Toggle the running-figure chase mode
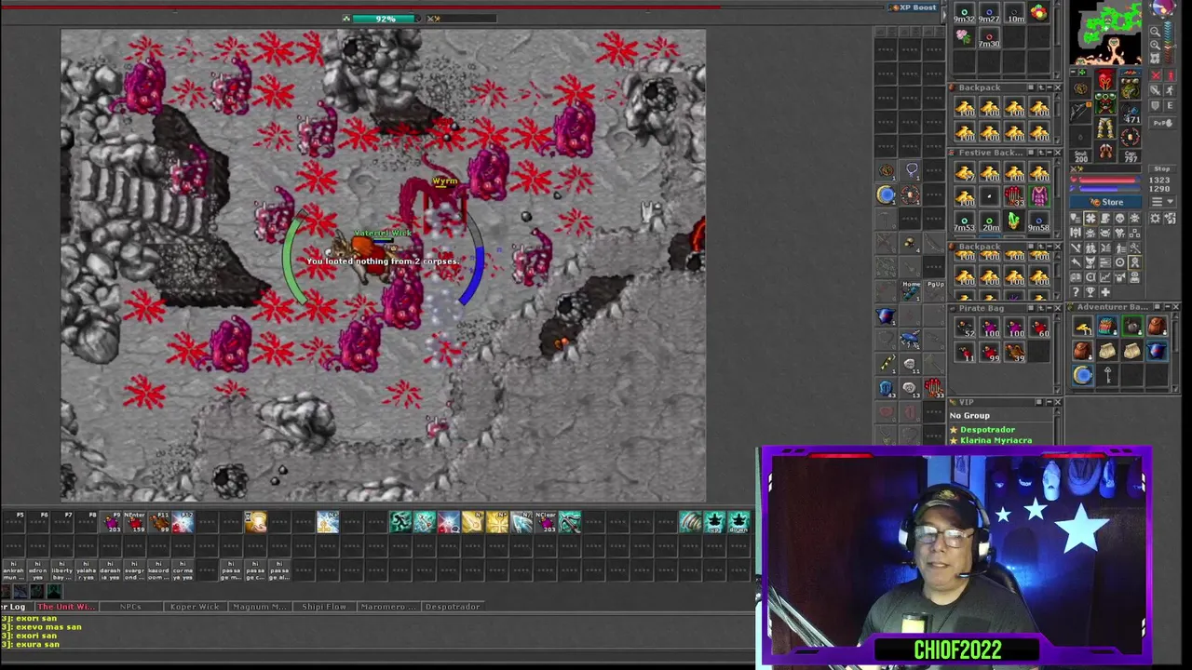 click(x=1171, y=90)
